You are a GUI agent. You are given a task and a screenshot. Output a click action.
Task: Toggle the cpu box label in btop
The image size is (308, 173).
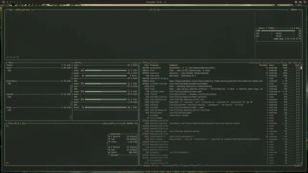pos(10,10)
